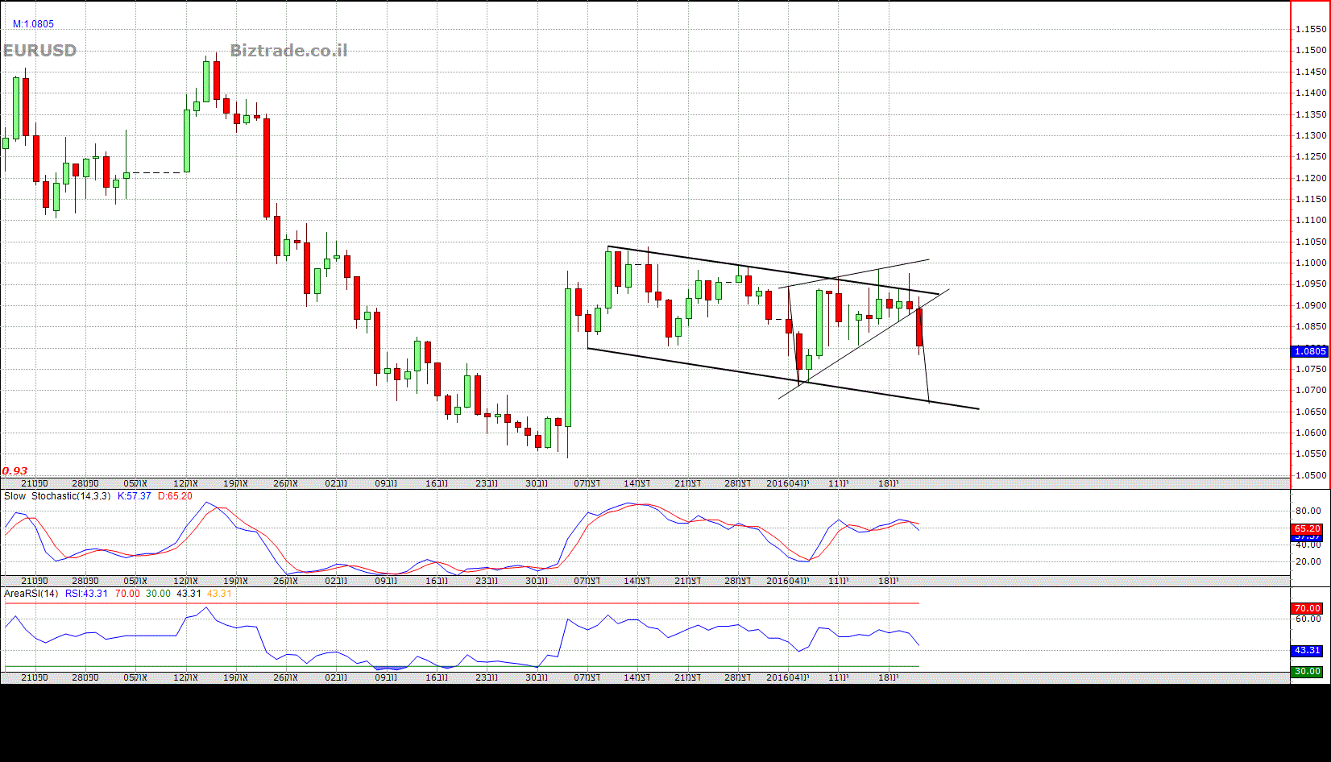Click the red 70.00 RSI axis tag

coord(1307,608)
